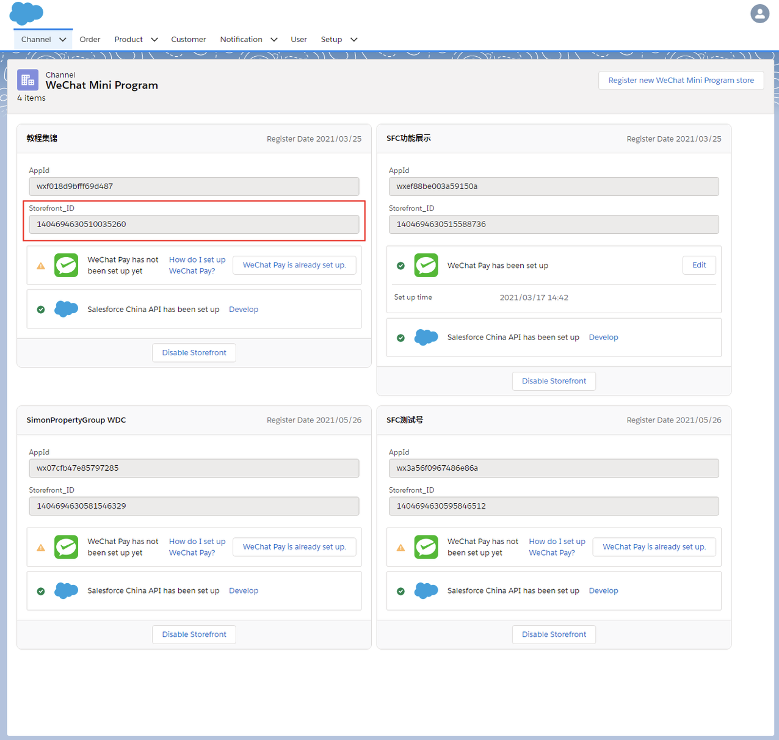The height and width of the screenshot is (740, 779).
Task: Expand the Product menu chevron
Action: click(154, 40)
